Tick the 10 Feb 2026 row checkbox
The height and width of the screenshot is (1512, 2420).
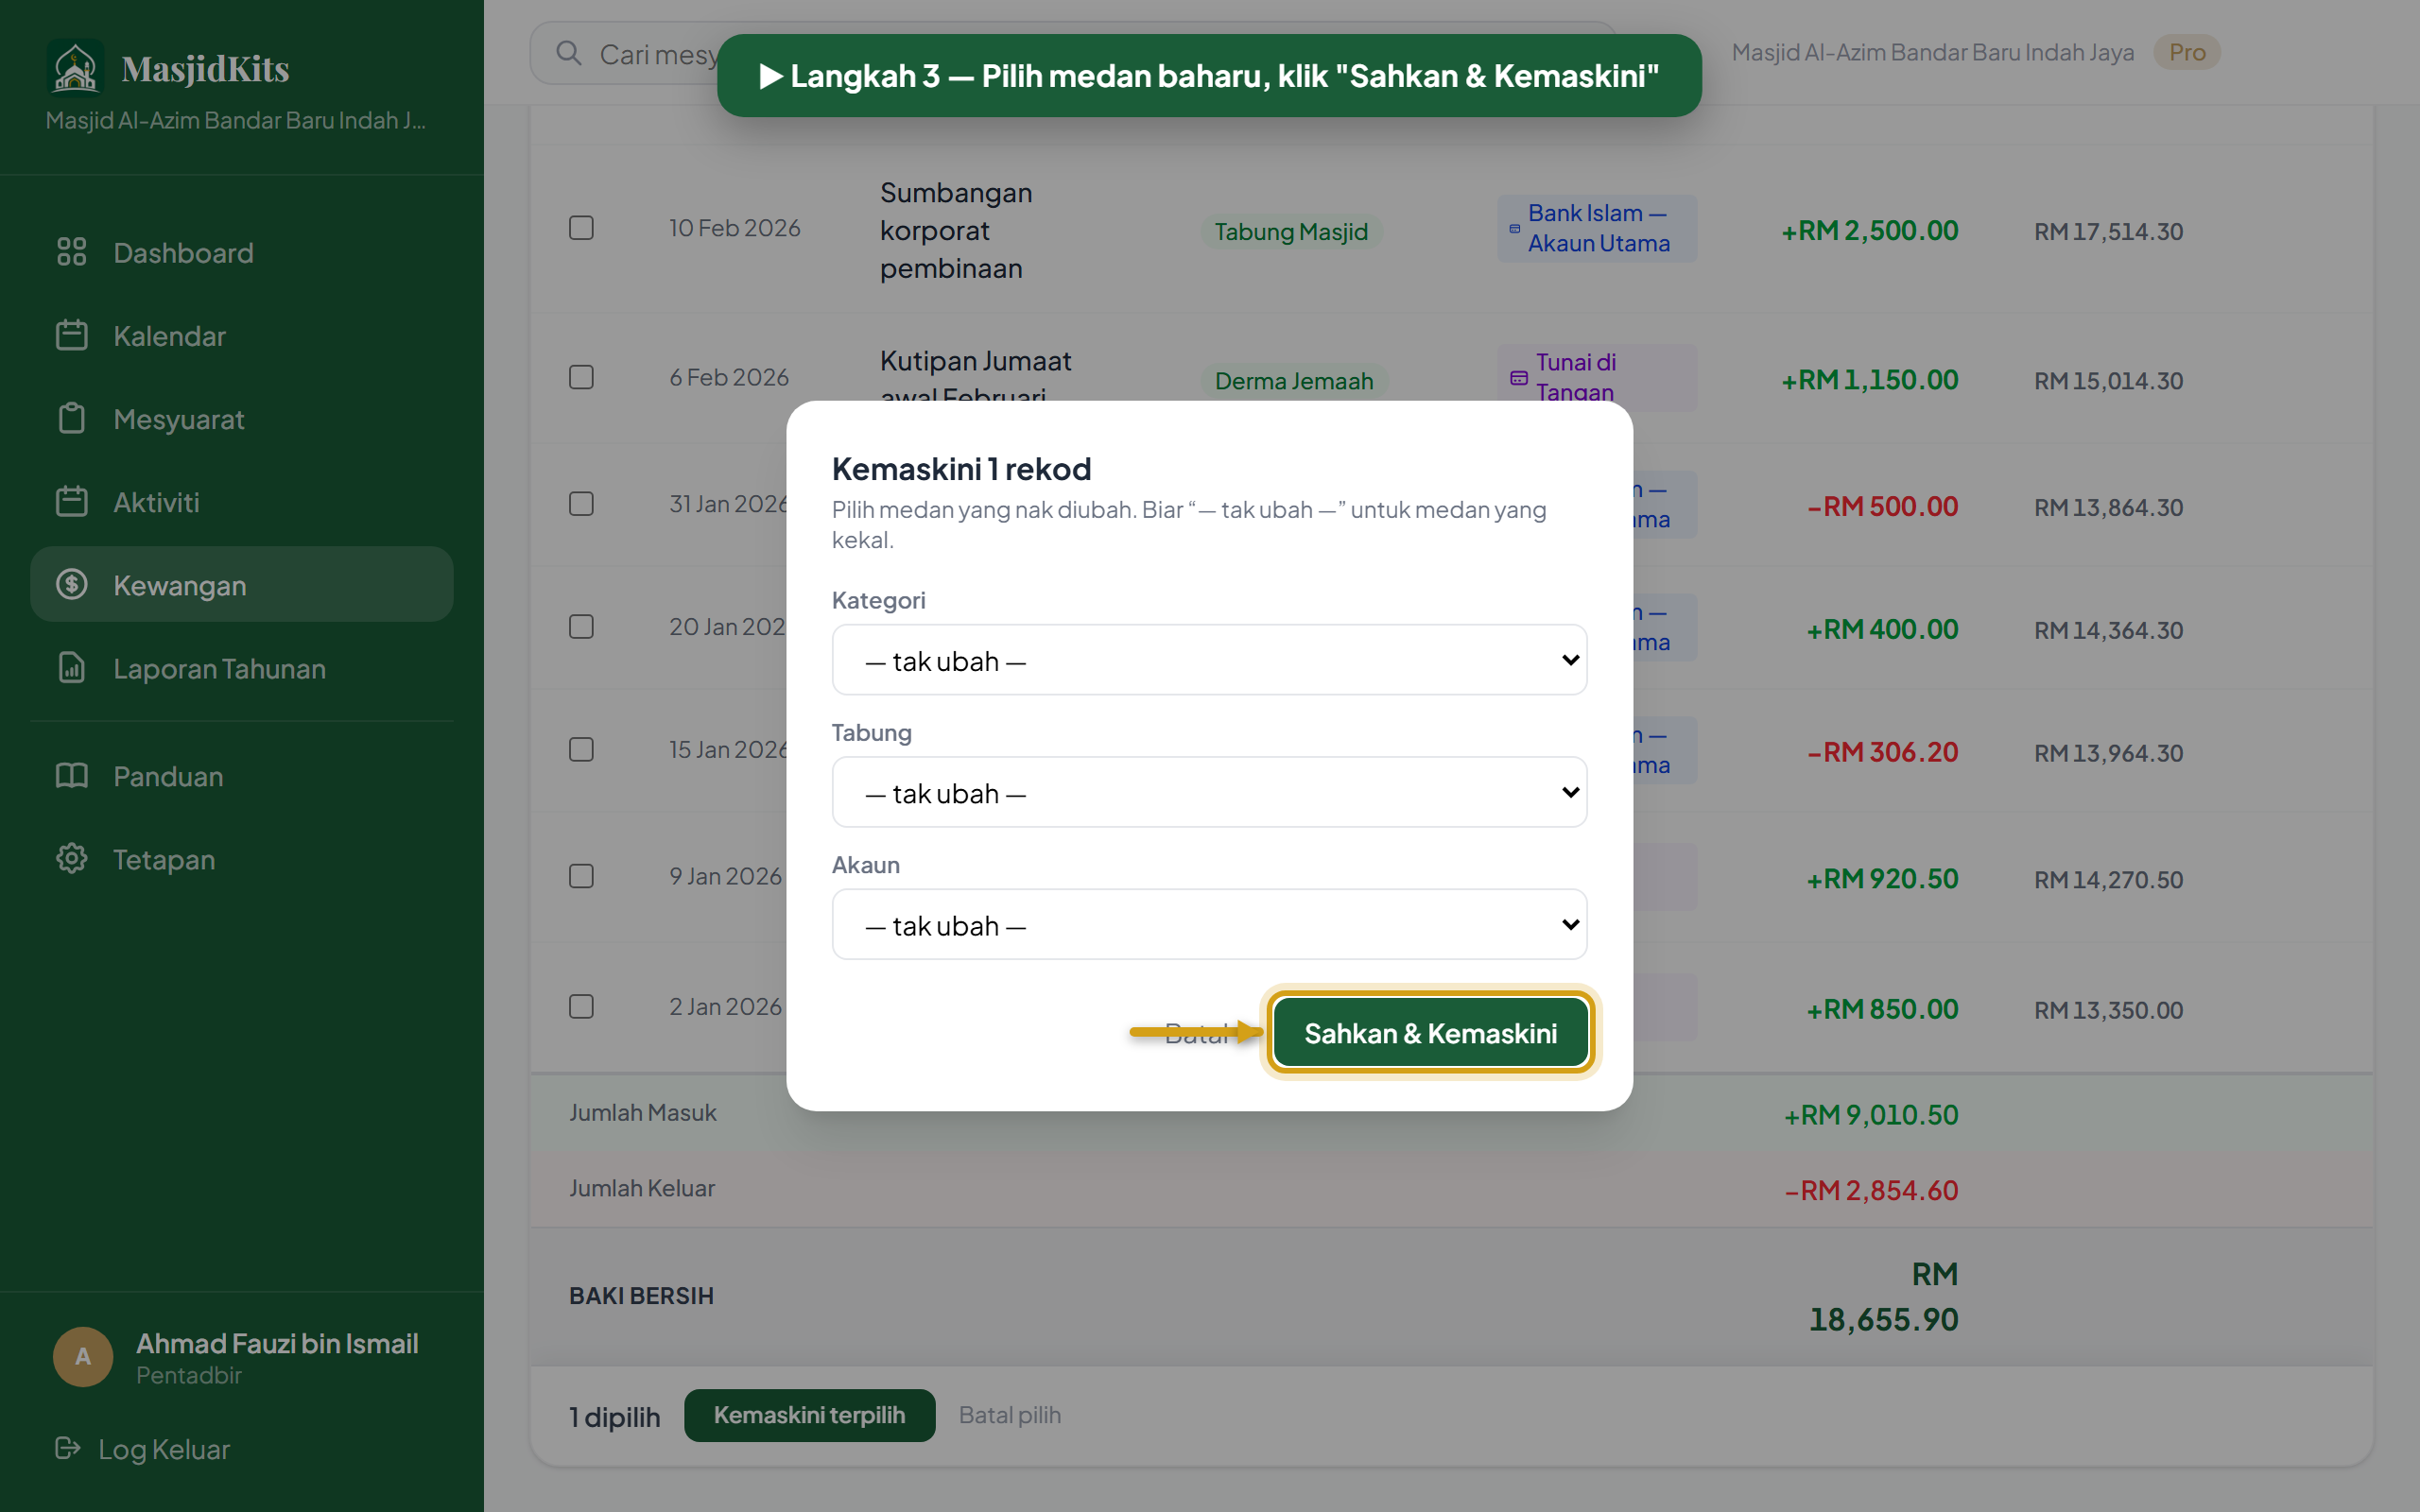point(581,228)
